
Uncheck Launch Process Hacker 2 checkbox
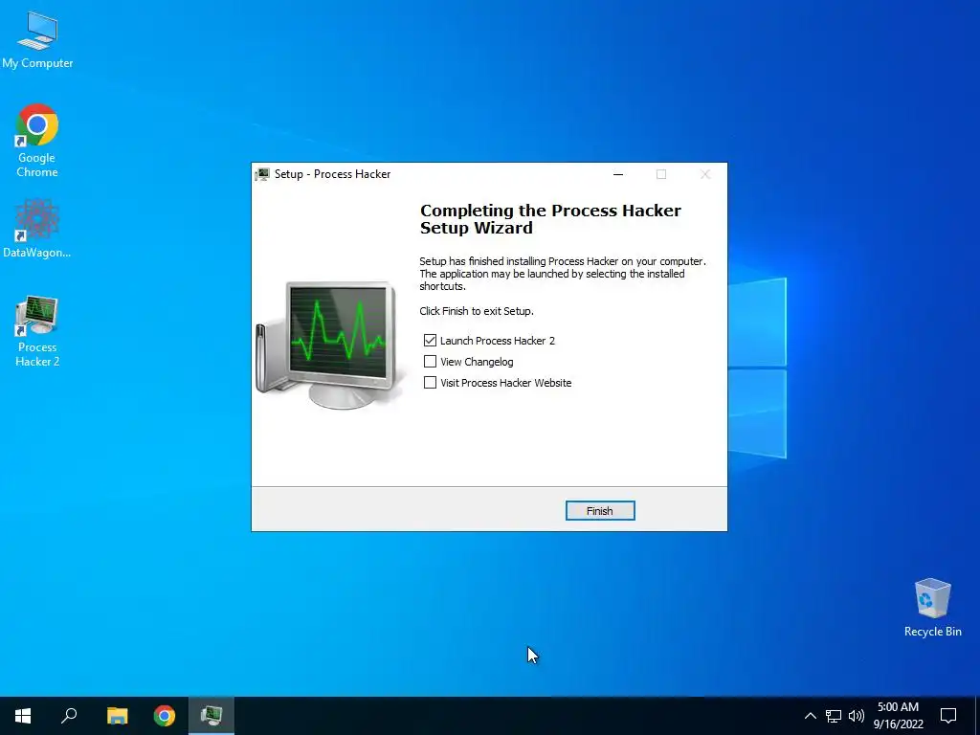coord(430,340)
